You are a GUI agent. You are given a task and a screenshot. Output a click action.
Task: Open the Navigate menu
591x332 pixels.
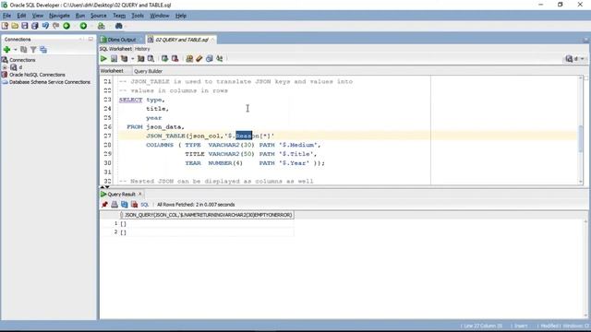59,16
